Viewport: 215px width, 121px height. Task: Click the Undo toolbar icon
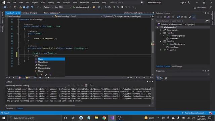(32, 7)
